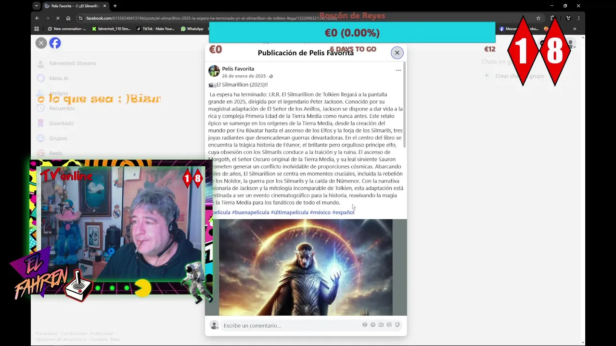Open the Chrome profile icon
Image resolution: width=616 pixels, height=346 pixels.
tap(568, 18)
